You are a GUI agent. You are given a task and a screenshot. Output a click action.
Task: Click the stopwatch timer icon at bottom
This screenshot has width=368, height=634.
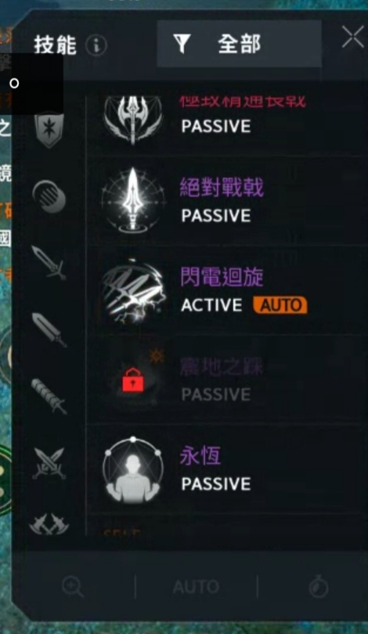[319, 587]
